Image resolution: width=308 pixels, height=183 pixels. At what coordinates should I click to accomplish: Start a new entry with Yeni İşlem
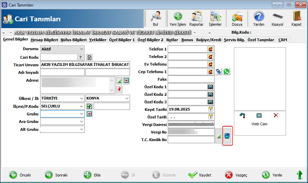tap(178, 19)
